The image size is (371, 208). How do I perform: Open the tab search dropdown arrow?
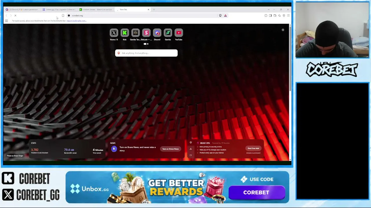[x=268, y=10]
